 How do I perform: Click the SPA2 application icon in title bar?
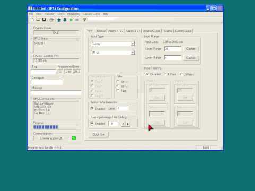(x=30, y=8)
